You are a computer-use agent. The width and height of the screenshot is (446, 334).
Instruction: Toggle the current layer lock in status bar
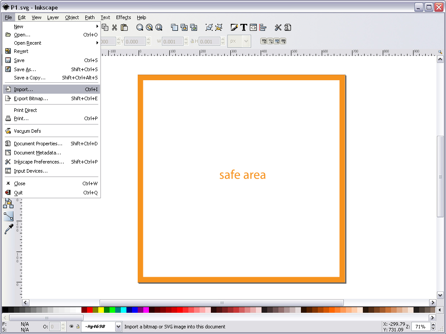click(x=78, y=326)
